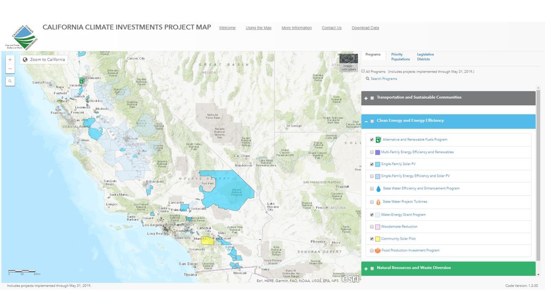Click the State Water Project Turbines icon
Image resolution: width=545 pixels, height=306 pixels.
pos(378,202)
